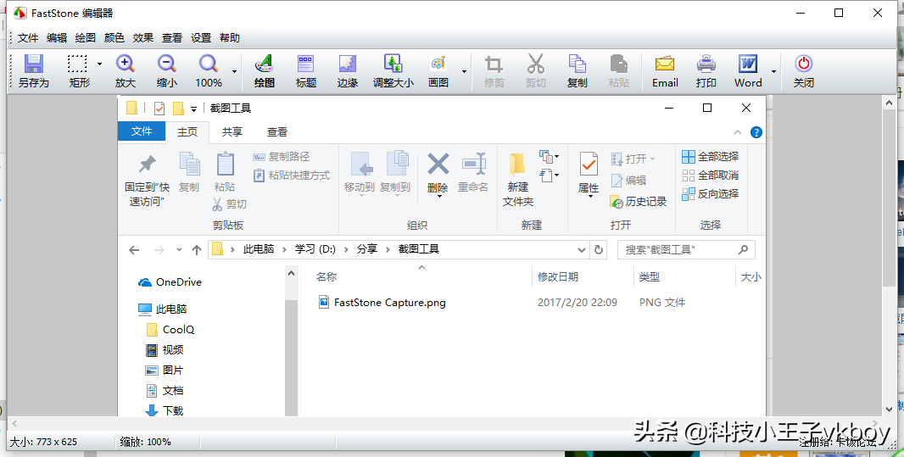Click 全部选择 select-all button
The width and height of the screenshot is (904, 457).
pyautogui.click(x=711, y=157)
